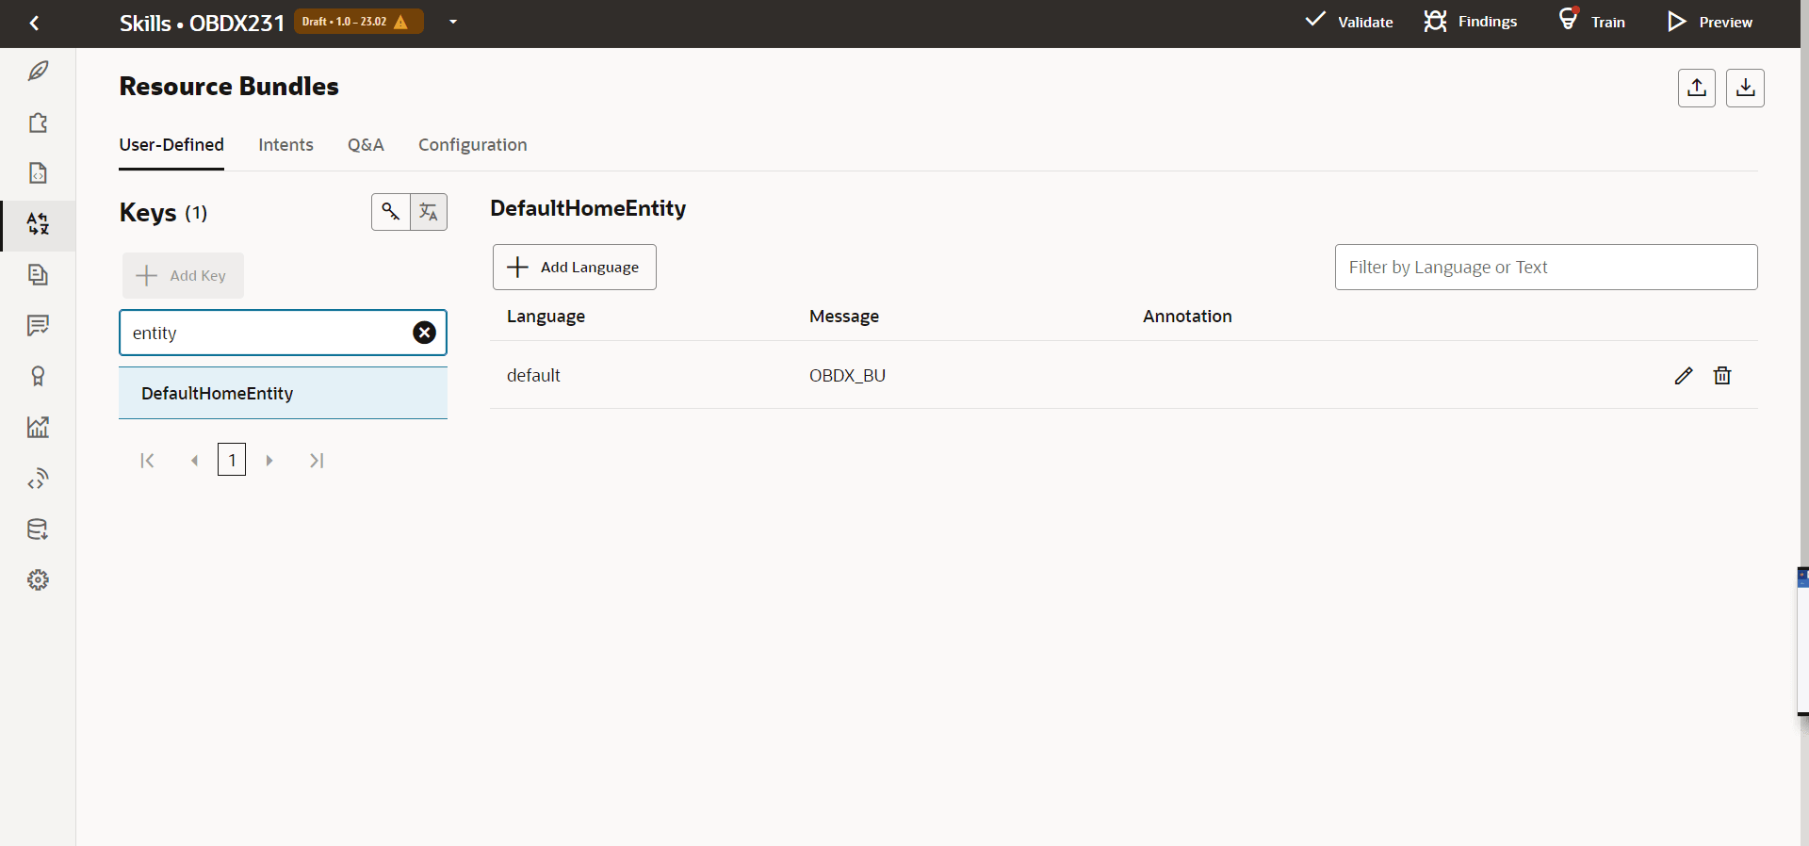The width and height of the screenshot is (1809, 846).
Task: Open the Resource Bundles translation sidebar icon
Action: pyautogui.click(x=38, y=224)
